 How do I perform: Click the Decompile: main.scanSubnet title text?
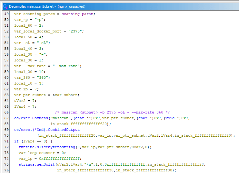click(35, 6)
